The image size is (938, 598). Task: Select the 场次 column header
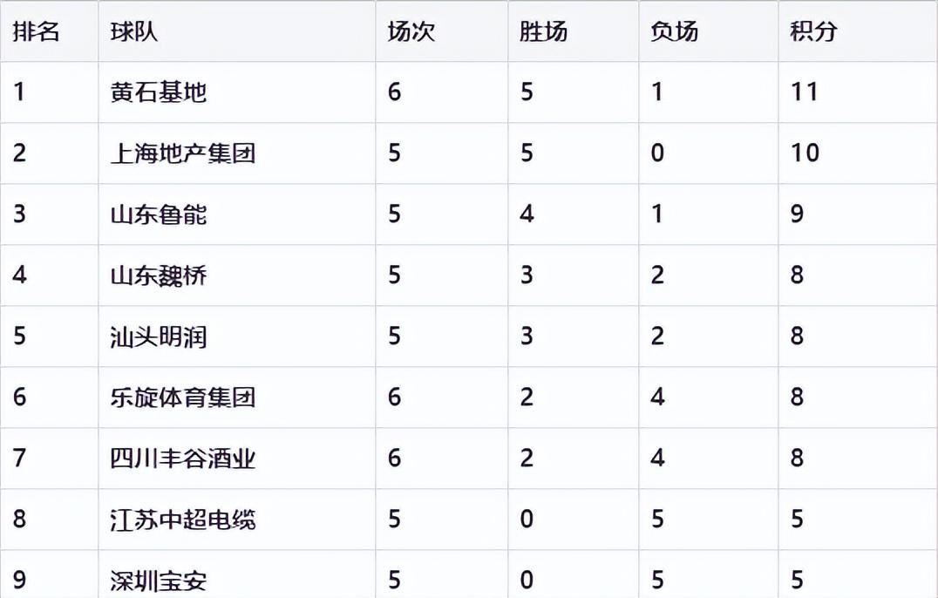[411, 32]
